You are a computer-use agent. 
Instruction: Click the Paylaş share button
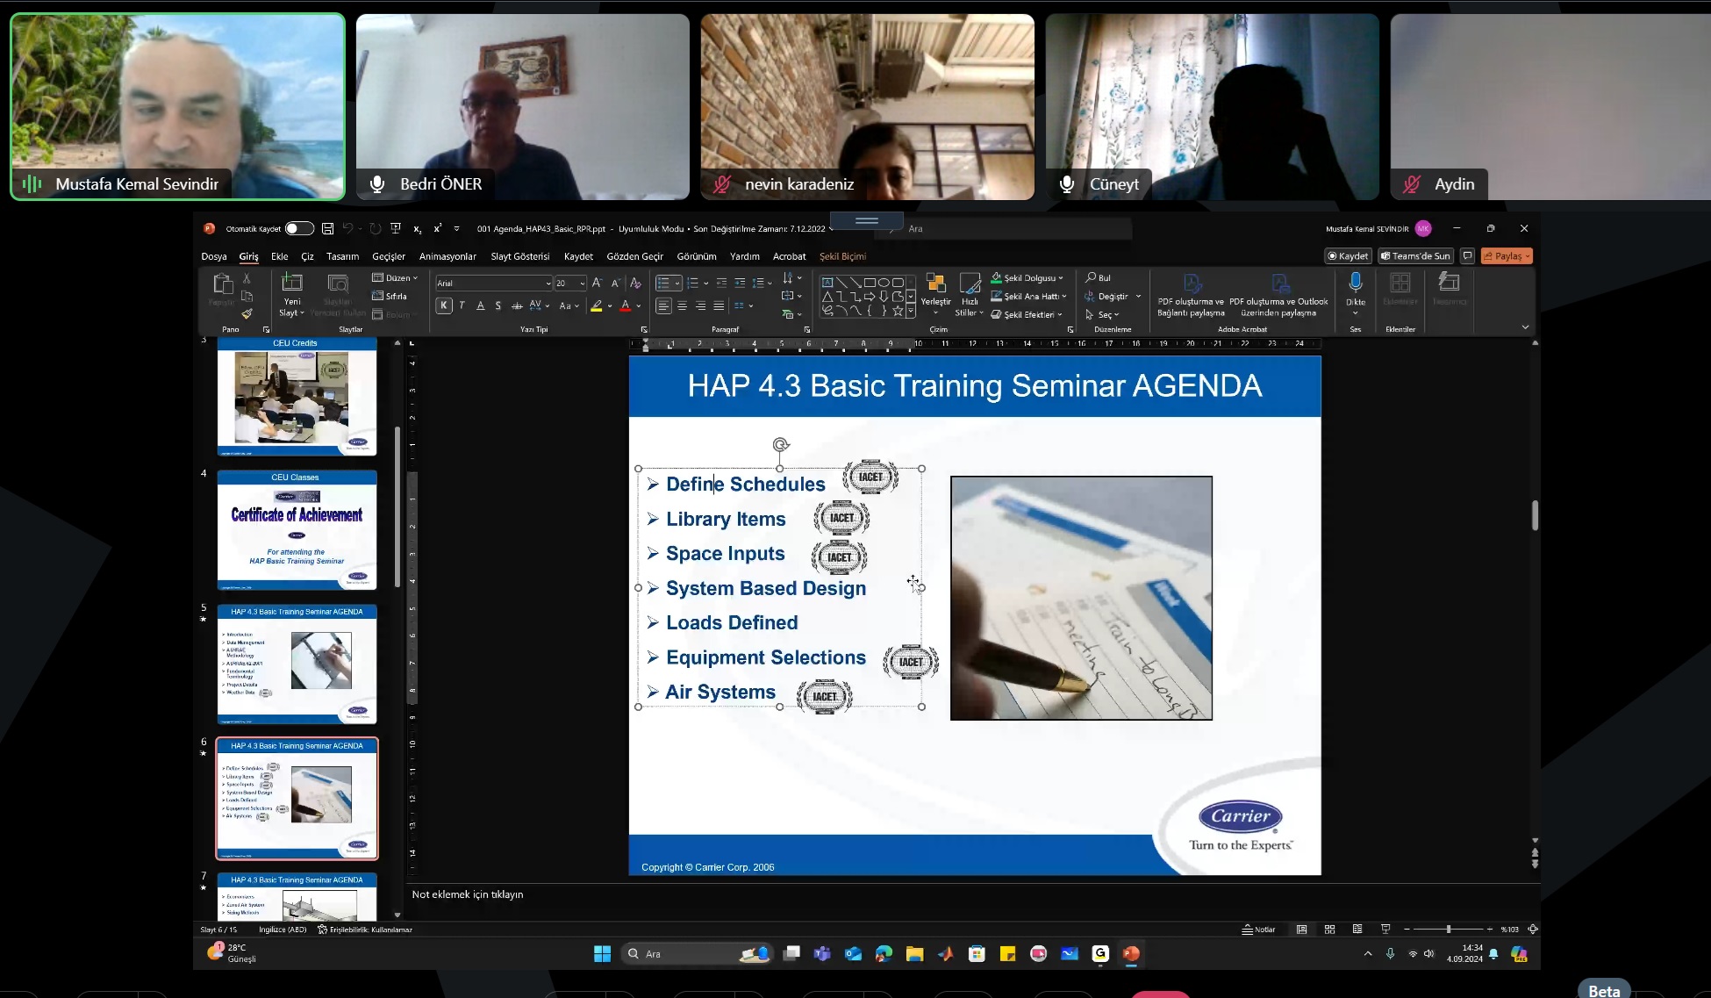point(1507,255)
